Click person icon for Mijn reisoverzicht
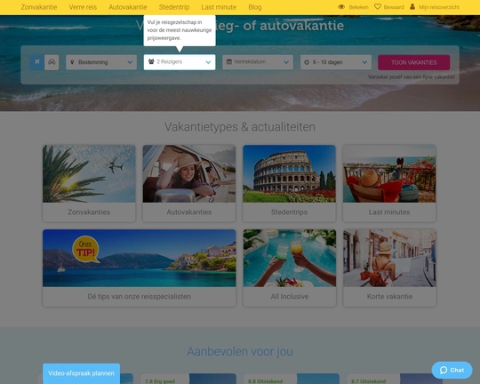Viewport: 480px width, 384px height. (412, 6)
